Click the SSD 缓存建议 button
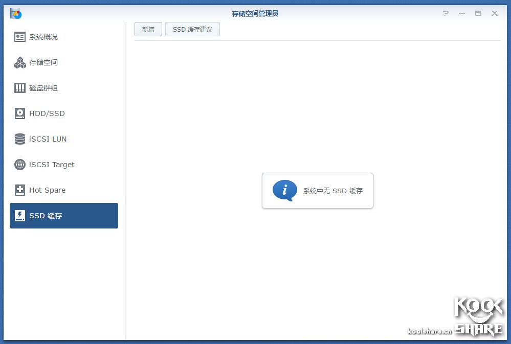The image size is (511, 344). (192, 29)
